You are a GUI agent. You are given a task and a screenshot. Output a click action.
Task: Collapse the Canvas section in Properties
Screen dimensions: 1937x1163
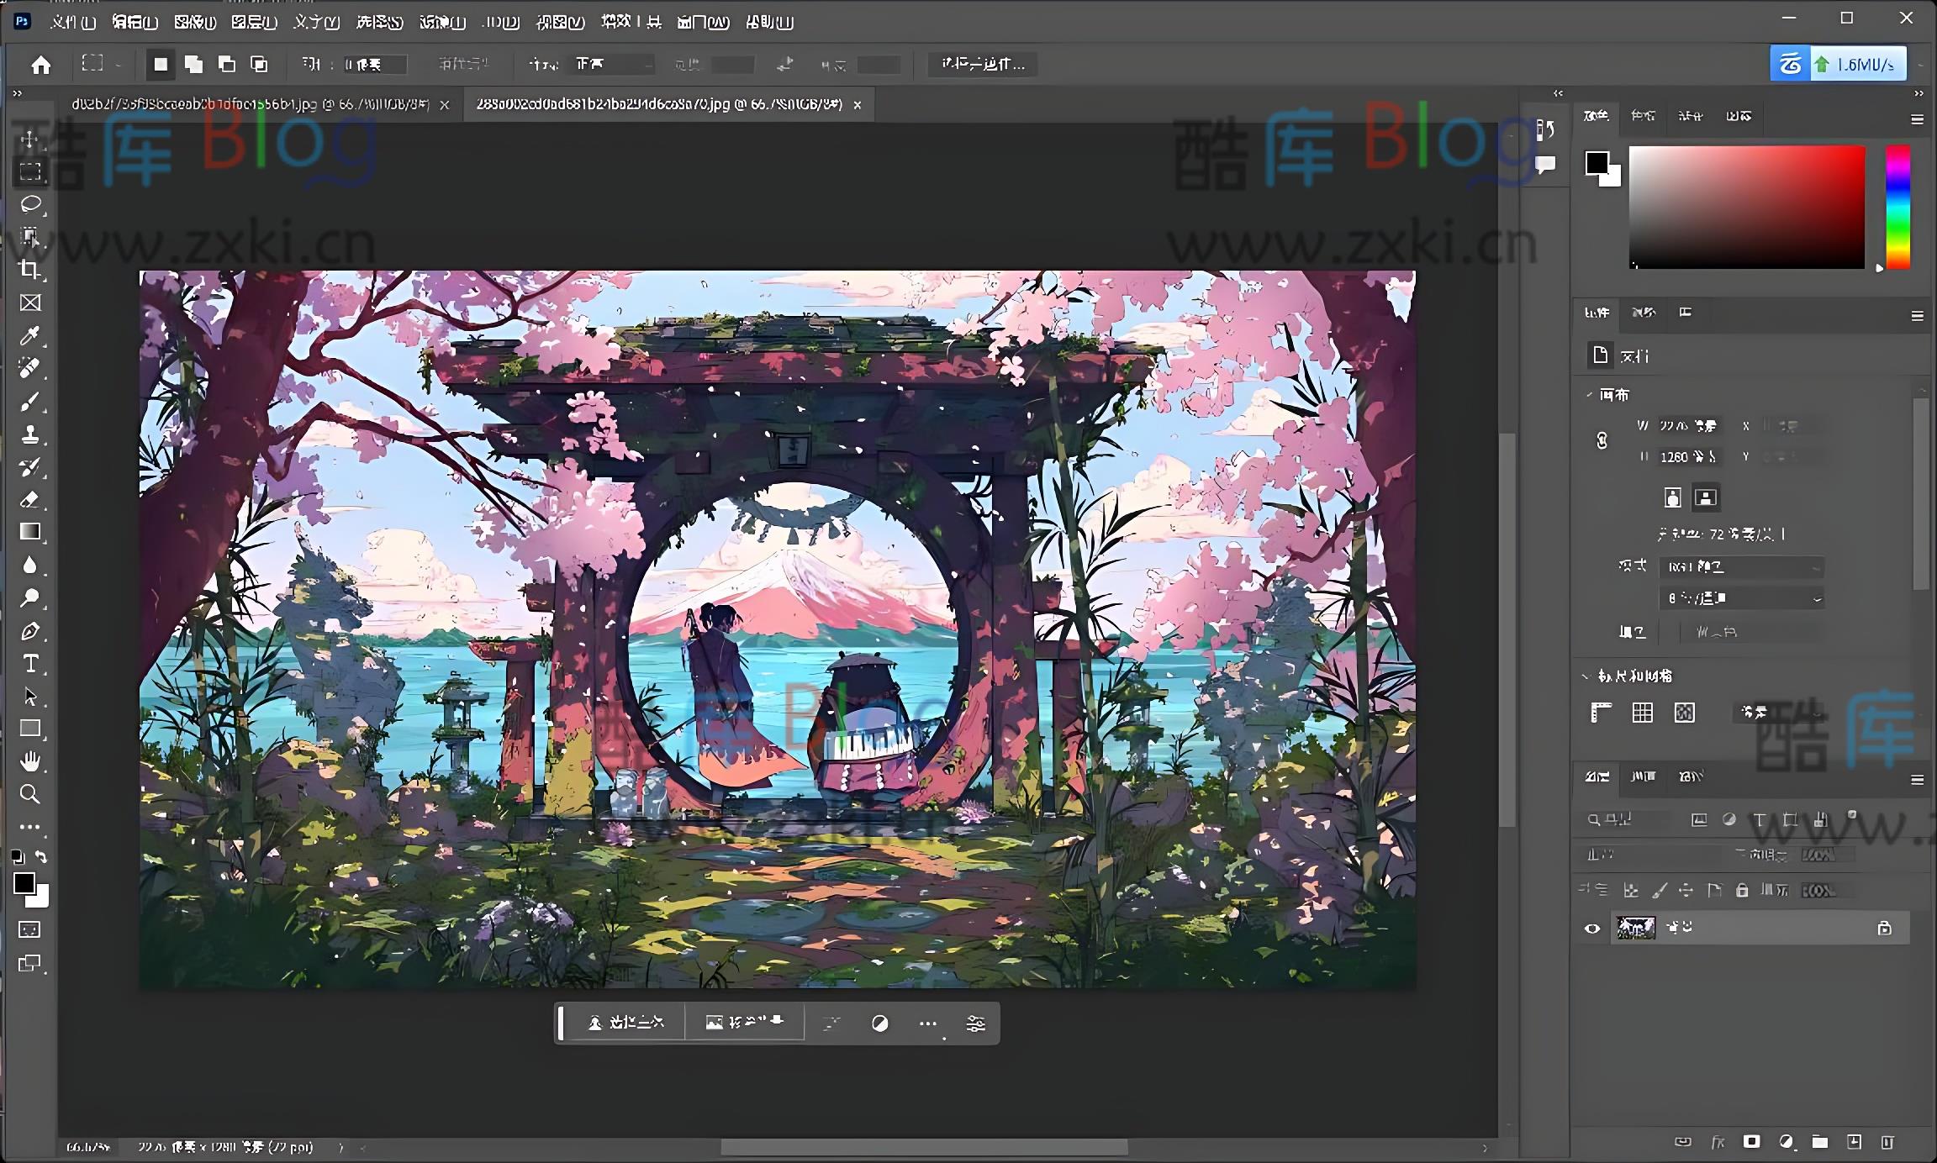pyautogui.click(x=1589, y=395)
